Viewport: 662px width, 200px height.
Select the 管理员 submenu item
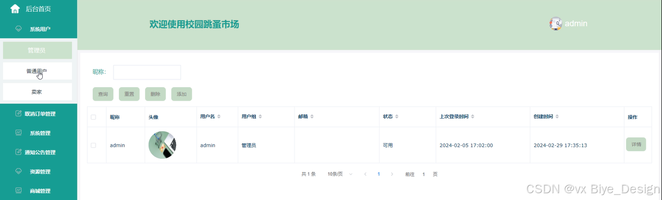37,50
